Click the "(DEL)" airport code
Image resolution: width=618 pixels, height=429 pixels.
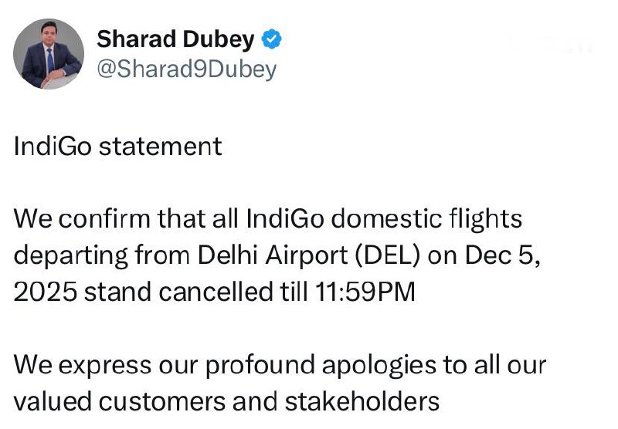388,256
